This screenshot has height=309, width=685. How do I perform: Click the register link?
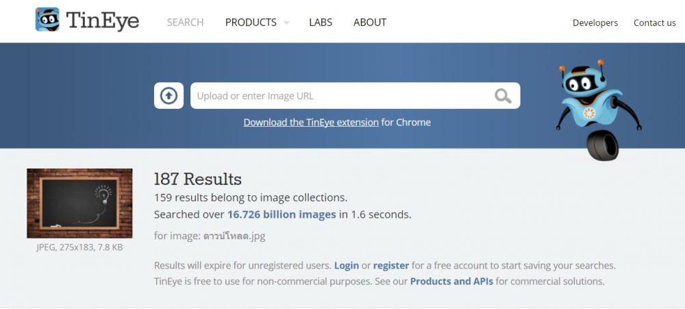pos(391,265)
